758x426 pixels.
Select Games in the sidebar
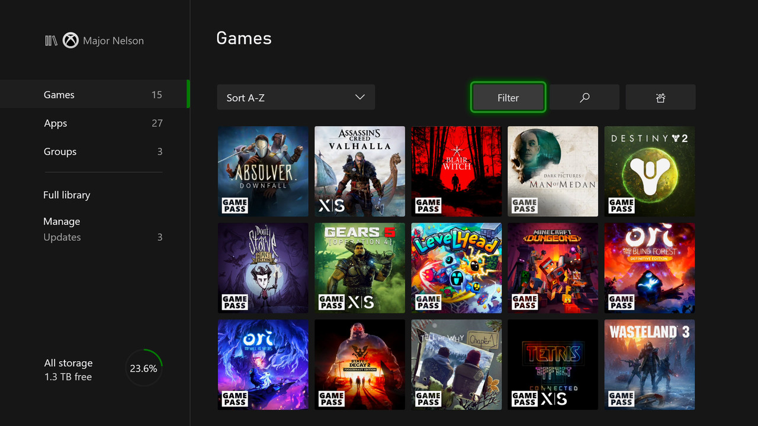click(95, 95)
